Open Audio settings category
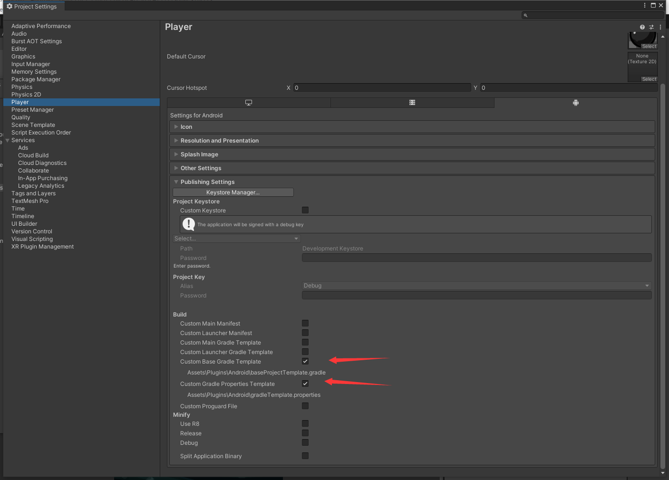The image size is (669, 480). [19, 34]
